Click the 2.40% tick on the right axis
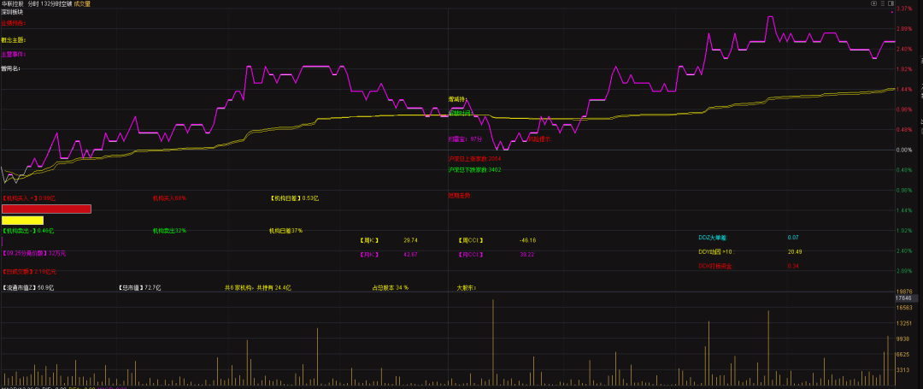Viewport: 923px width, 389px height. tap(903, 49)
